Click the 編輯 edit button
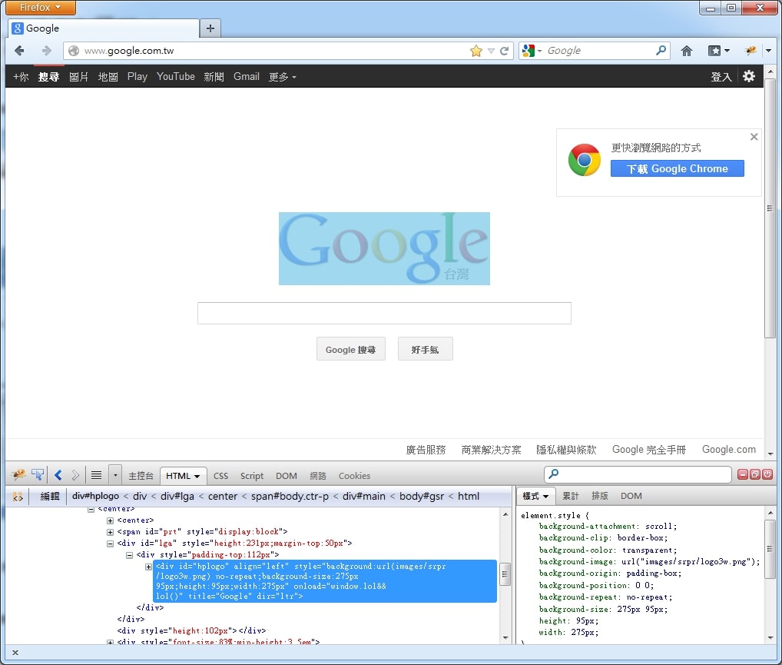 pos(49,497)
